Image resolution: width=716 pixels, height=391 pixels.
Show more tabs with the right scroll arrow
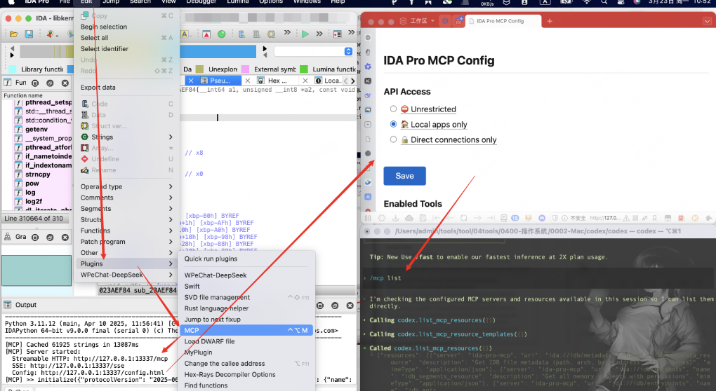[x=352, y=81]
